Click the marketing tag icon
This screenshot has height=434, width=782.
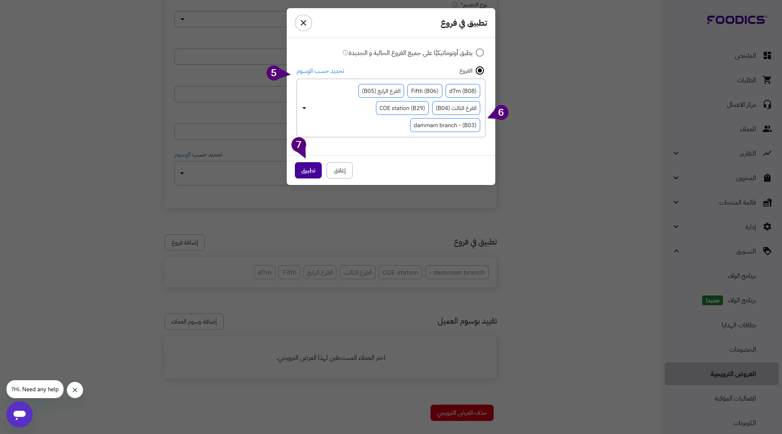767,251
